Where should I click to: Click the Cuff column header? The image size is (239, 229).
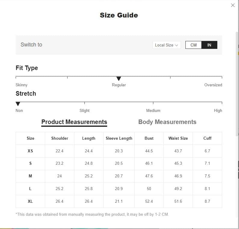(207, 138)
